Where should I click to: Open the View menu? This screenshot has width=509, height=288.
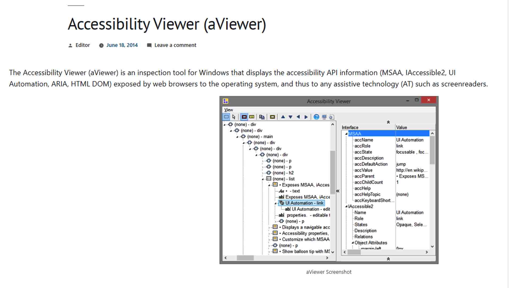click(x=228, y=110)
